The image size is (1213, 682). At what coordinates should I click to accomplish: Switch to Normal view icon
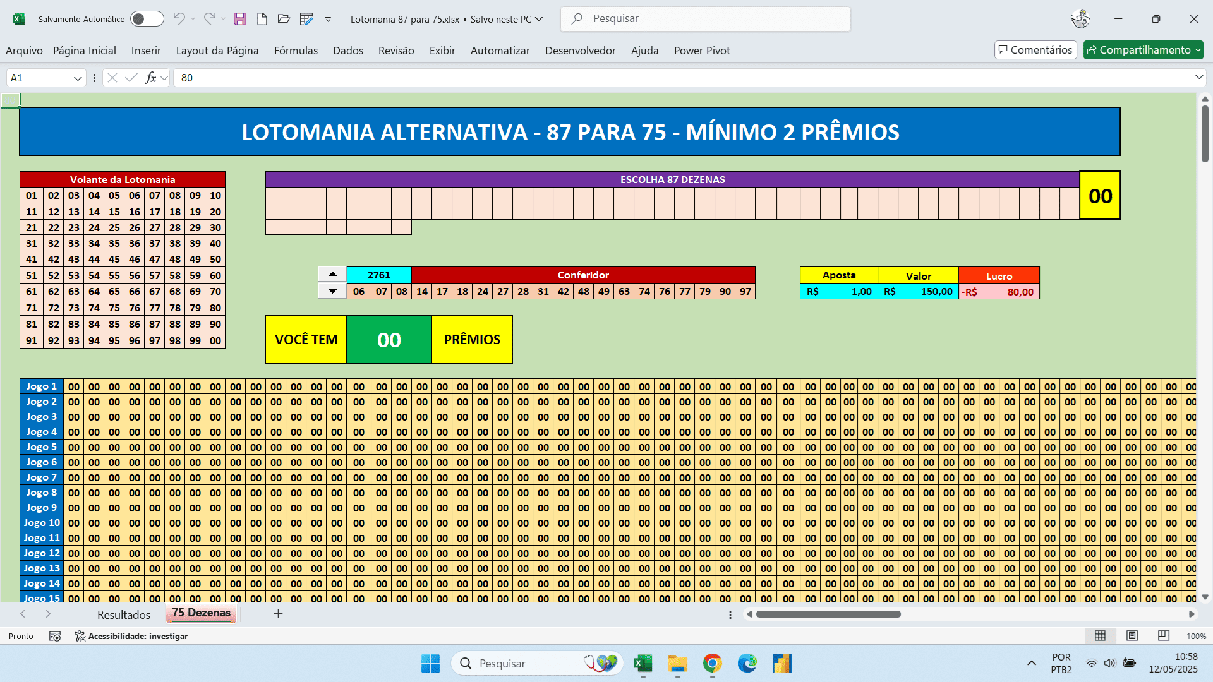click(1100, 636)
